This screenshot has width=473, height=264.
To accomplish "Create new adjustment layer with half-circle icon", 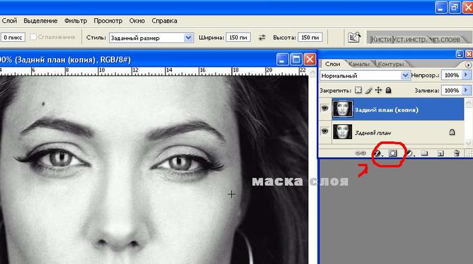I will tap(409, 154).
